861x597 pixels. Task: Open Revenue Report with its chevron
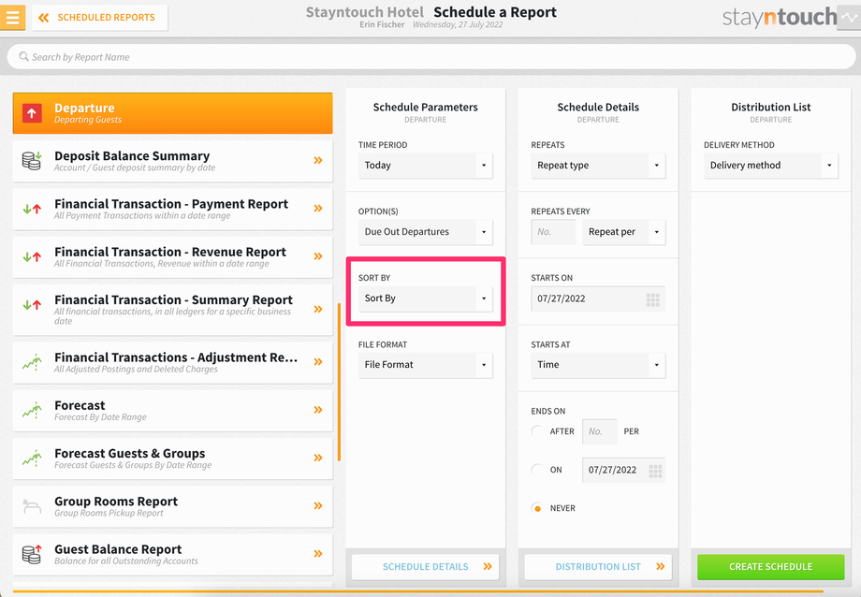point(318,256)
